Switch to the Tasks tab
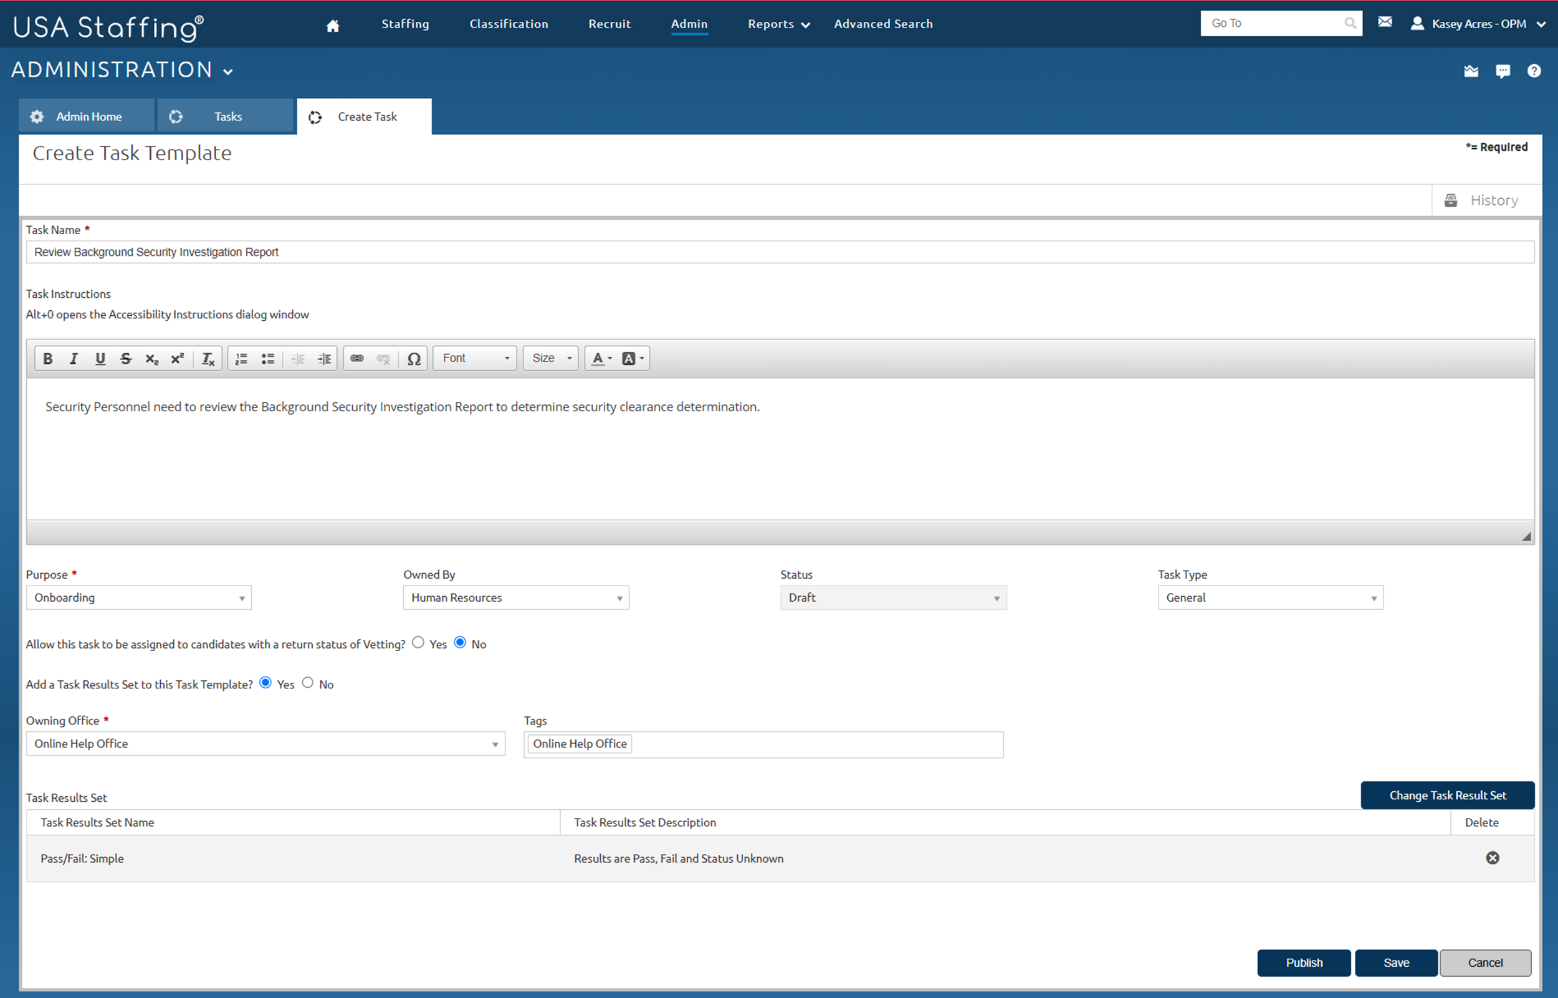The height and width of the screenshot is (998, 1558). [x=227, y=116]
